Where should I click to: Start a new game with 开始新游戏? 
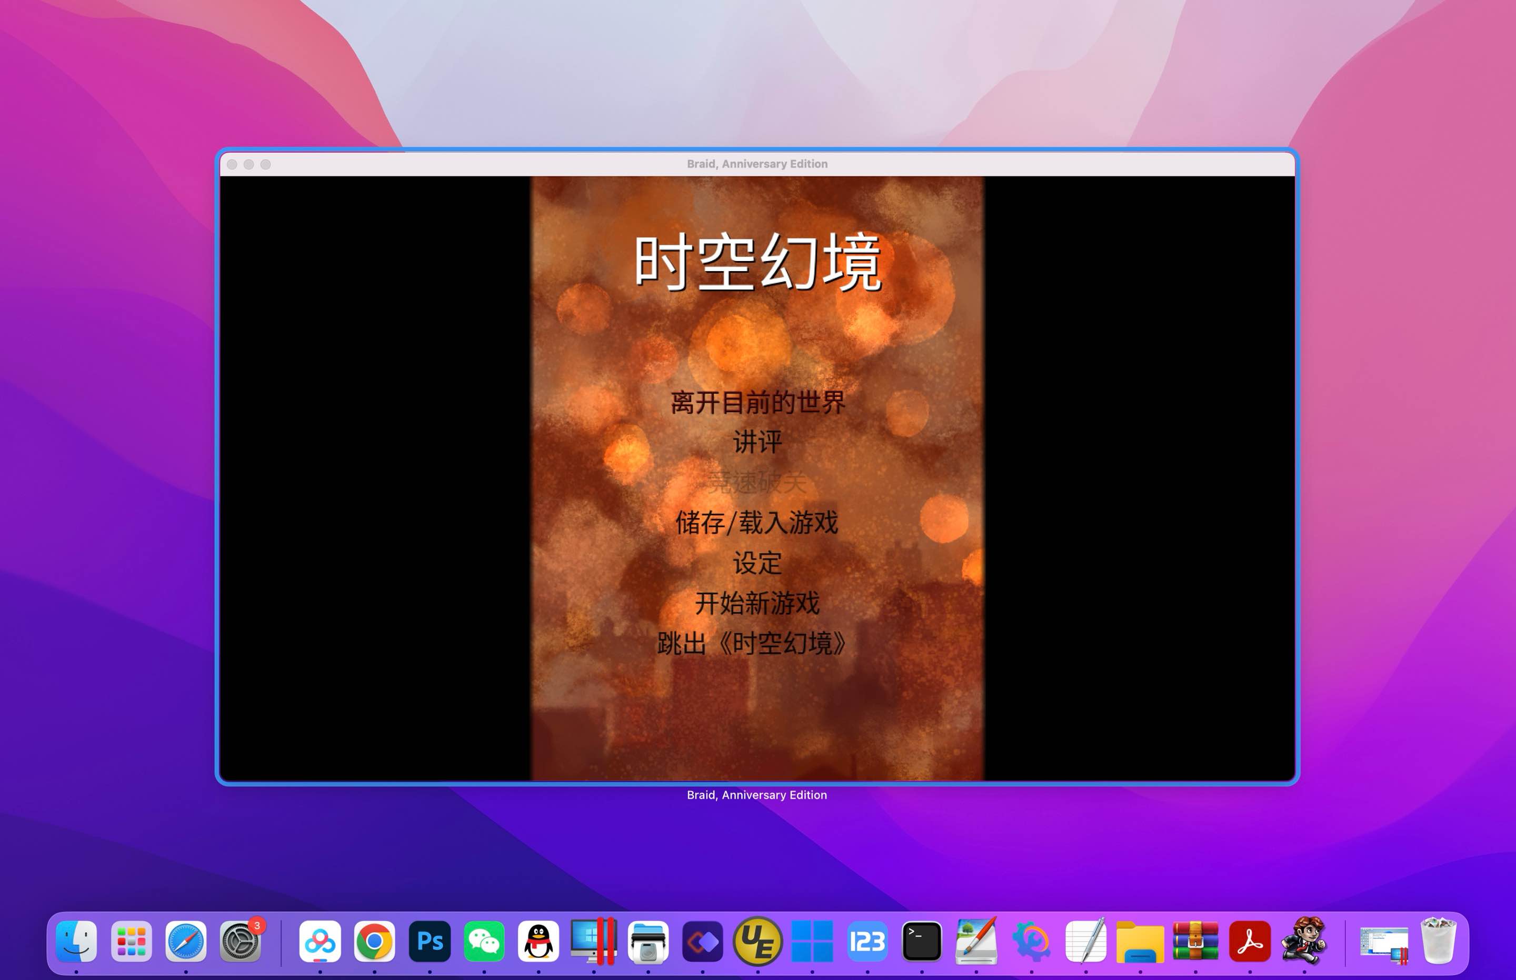757,603
